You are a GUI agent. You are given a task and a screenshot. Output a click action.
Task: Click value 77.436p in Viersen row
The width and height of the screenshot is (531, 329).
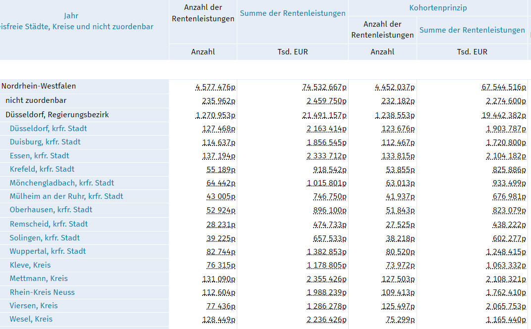tap(221, 306)
